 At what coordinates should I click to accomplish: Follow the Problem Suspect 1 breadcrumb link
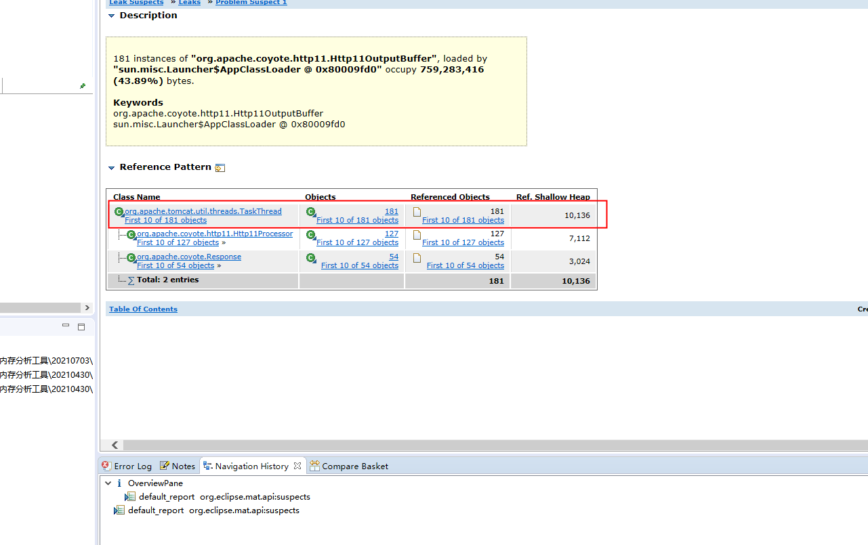[x=251, y=2]
